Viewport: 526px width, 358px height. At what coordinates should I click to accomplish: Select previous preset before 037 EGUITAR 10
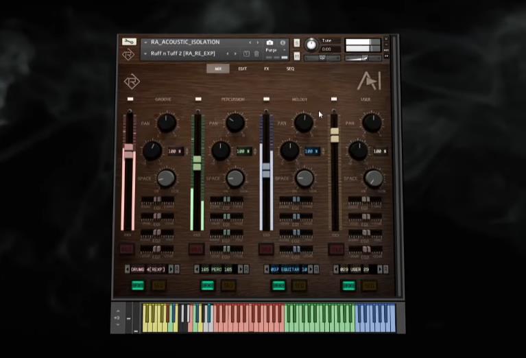click(x=266, y=269)
